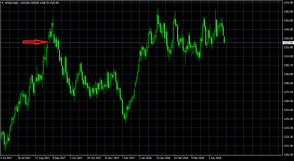Click the 1261.50 price axis label

pos(288,101)
